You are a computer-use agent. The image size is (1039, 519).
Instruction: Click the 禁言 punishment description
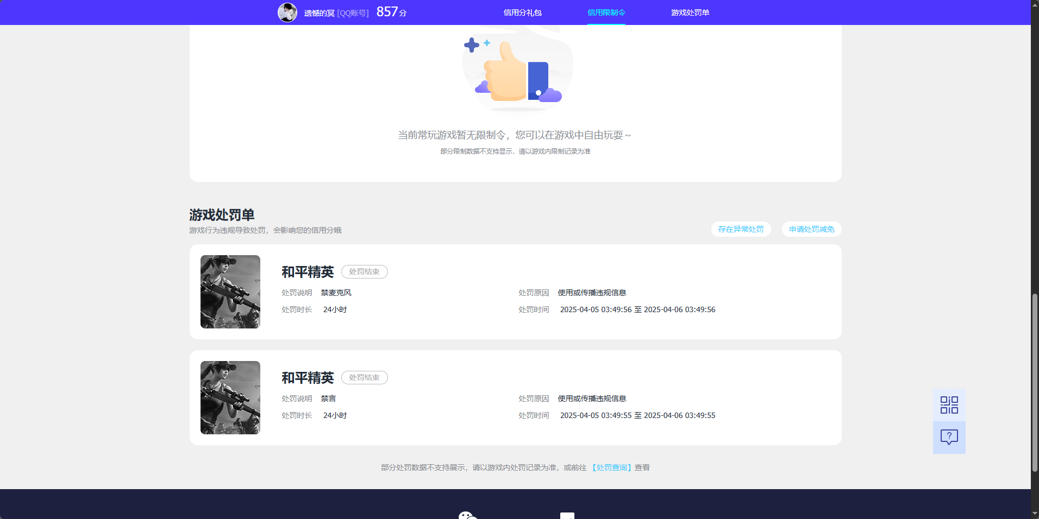point(328,398)
